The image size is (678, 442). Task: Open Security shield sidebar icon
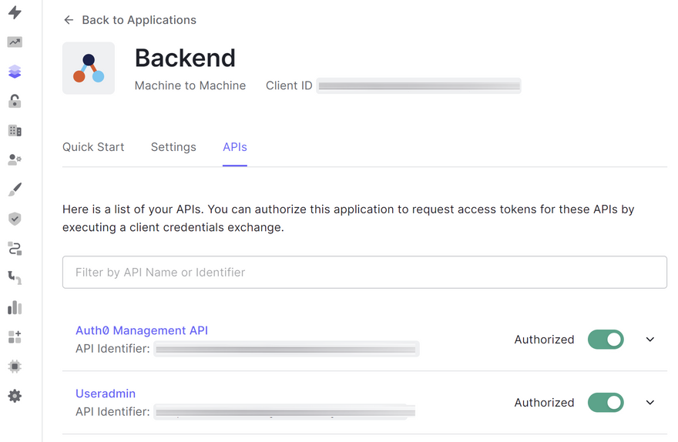pos(15,219)
